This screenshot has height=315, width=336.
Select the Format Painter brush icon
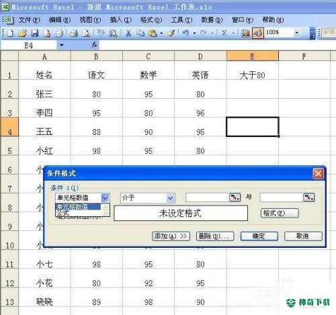[x=171, y=33]
